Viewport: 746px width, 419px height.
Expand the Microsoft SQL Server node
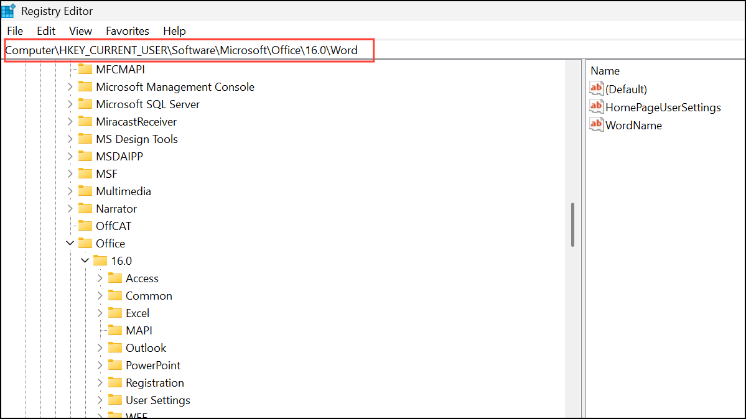70,104
